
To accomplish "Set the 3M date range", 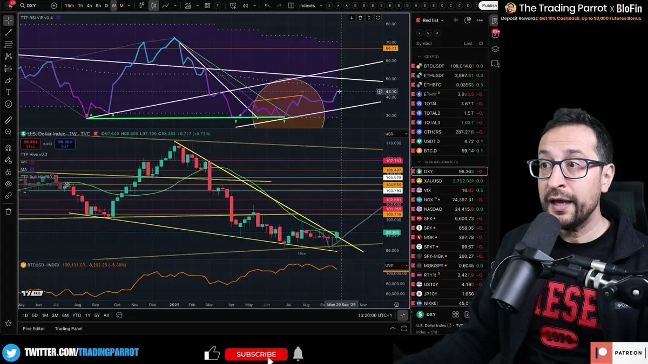I will (x=55, y=315).
